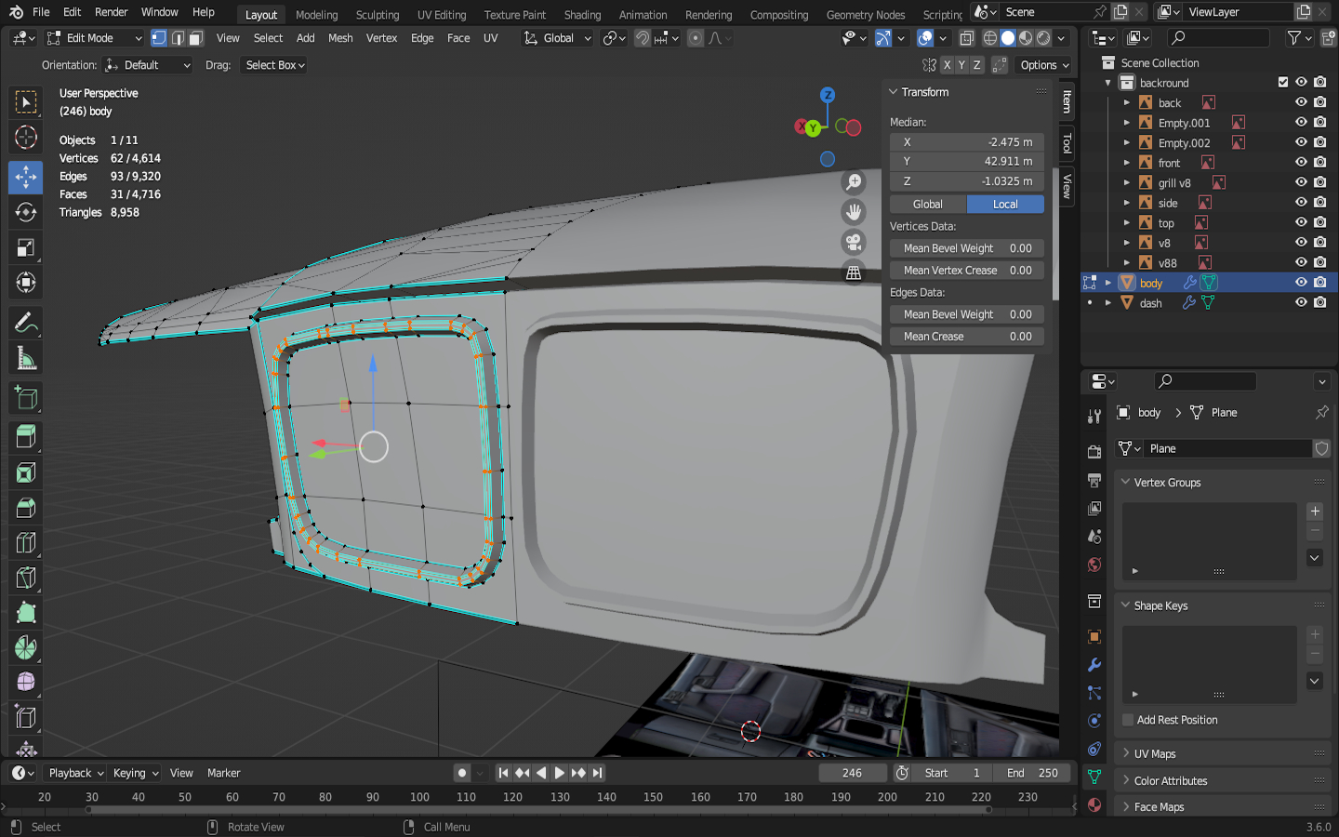Enable Add Rest Position checkbox
This screenshot has height=837, width=1339.
1128,720
